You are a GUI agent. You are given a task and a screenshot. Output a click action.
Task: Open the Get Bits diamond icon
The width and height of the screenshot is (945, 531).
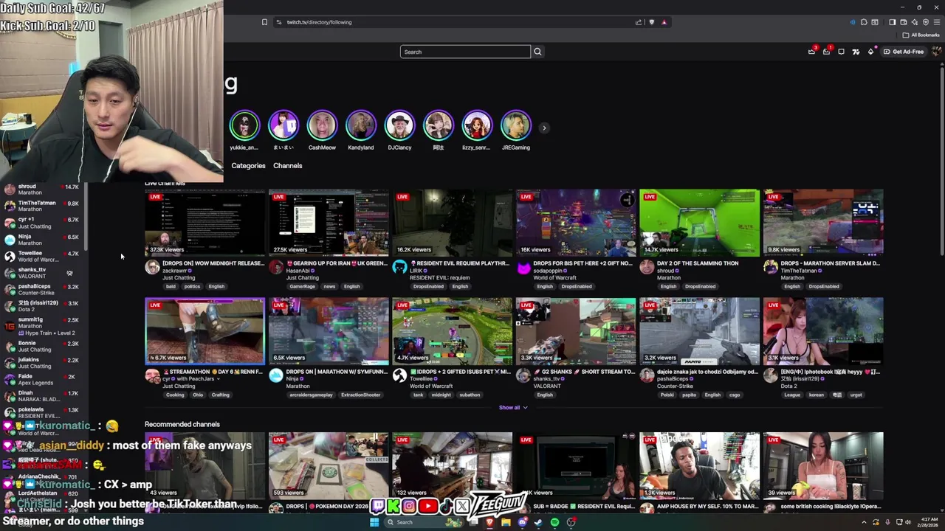pyautogui.click(x=870, y=52)
